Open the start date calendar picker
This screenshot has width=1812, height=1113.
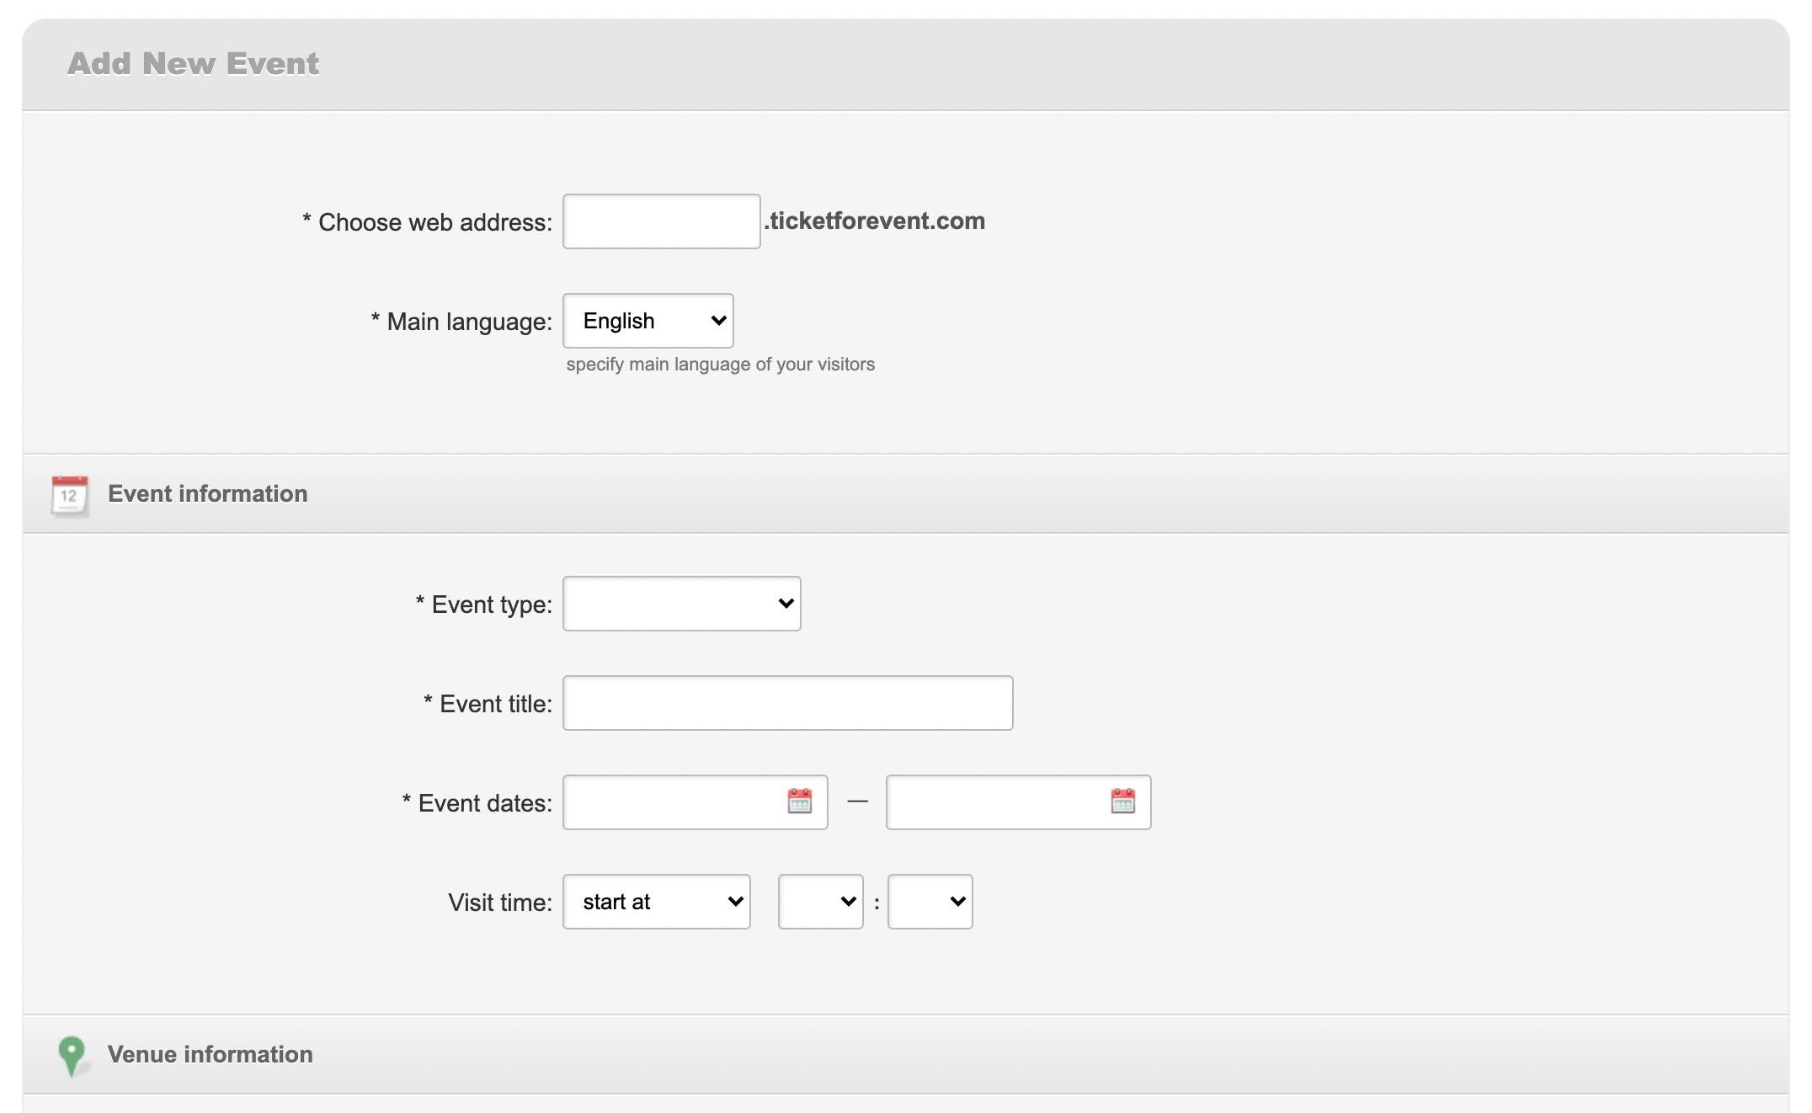[x=799, y=801]
